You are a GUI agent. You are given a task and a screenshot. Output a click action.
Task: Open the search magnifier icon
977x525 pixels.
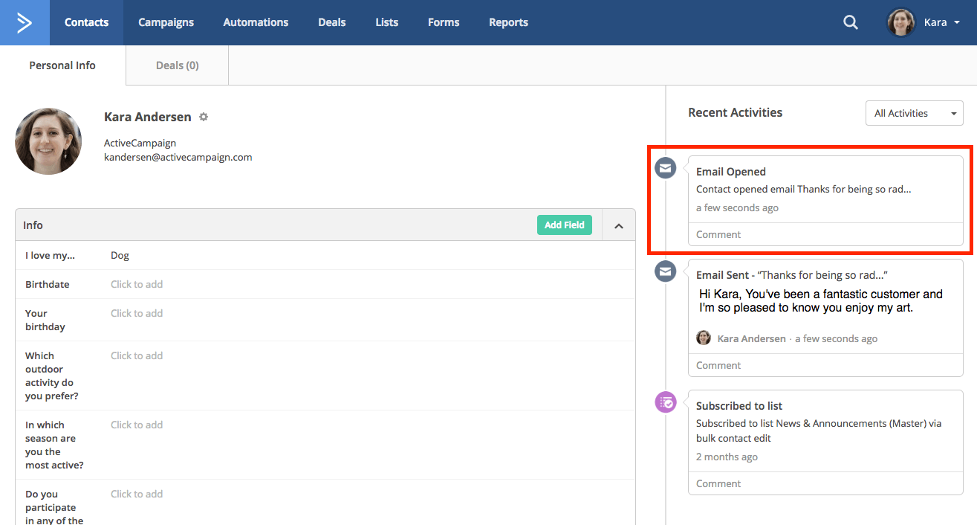pos(850,22)
